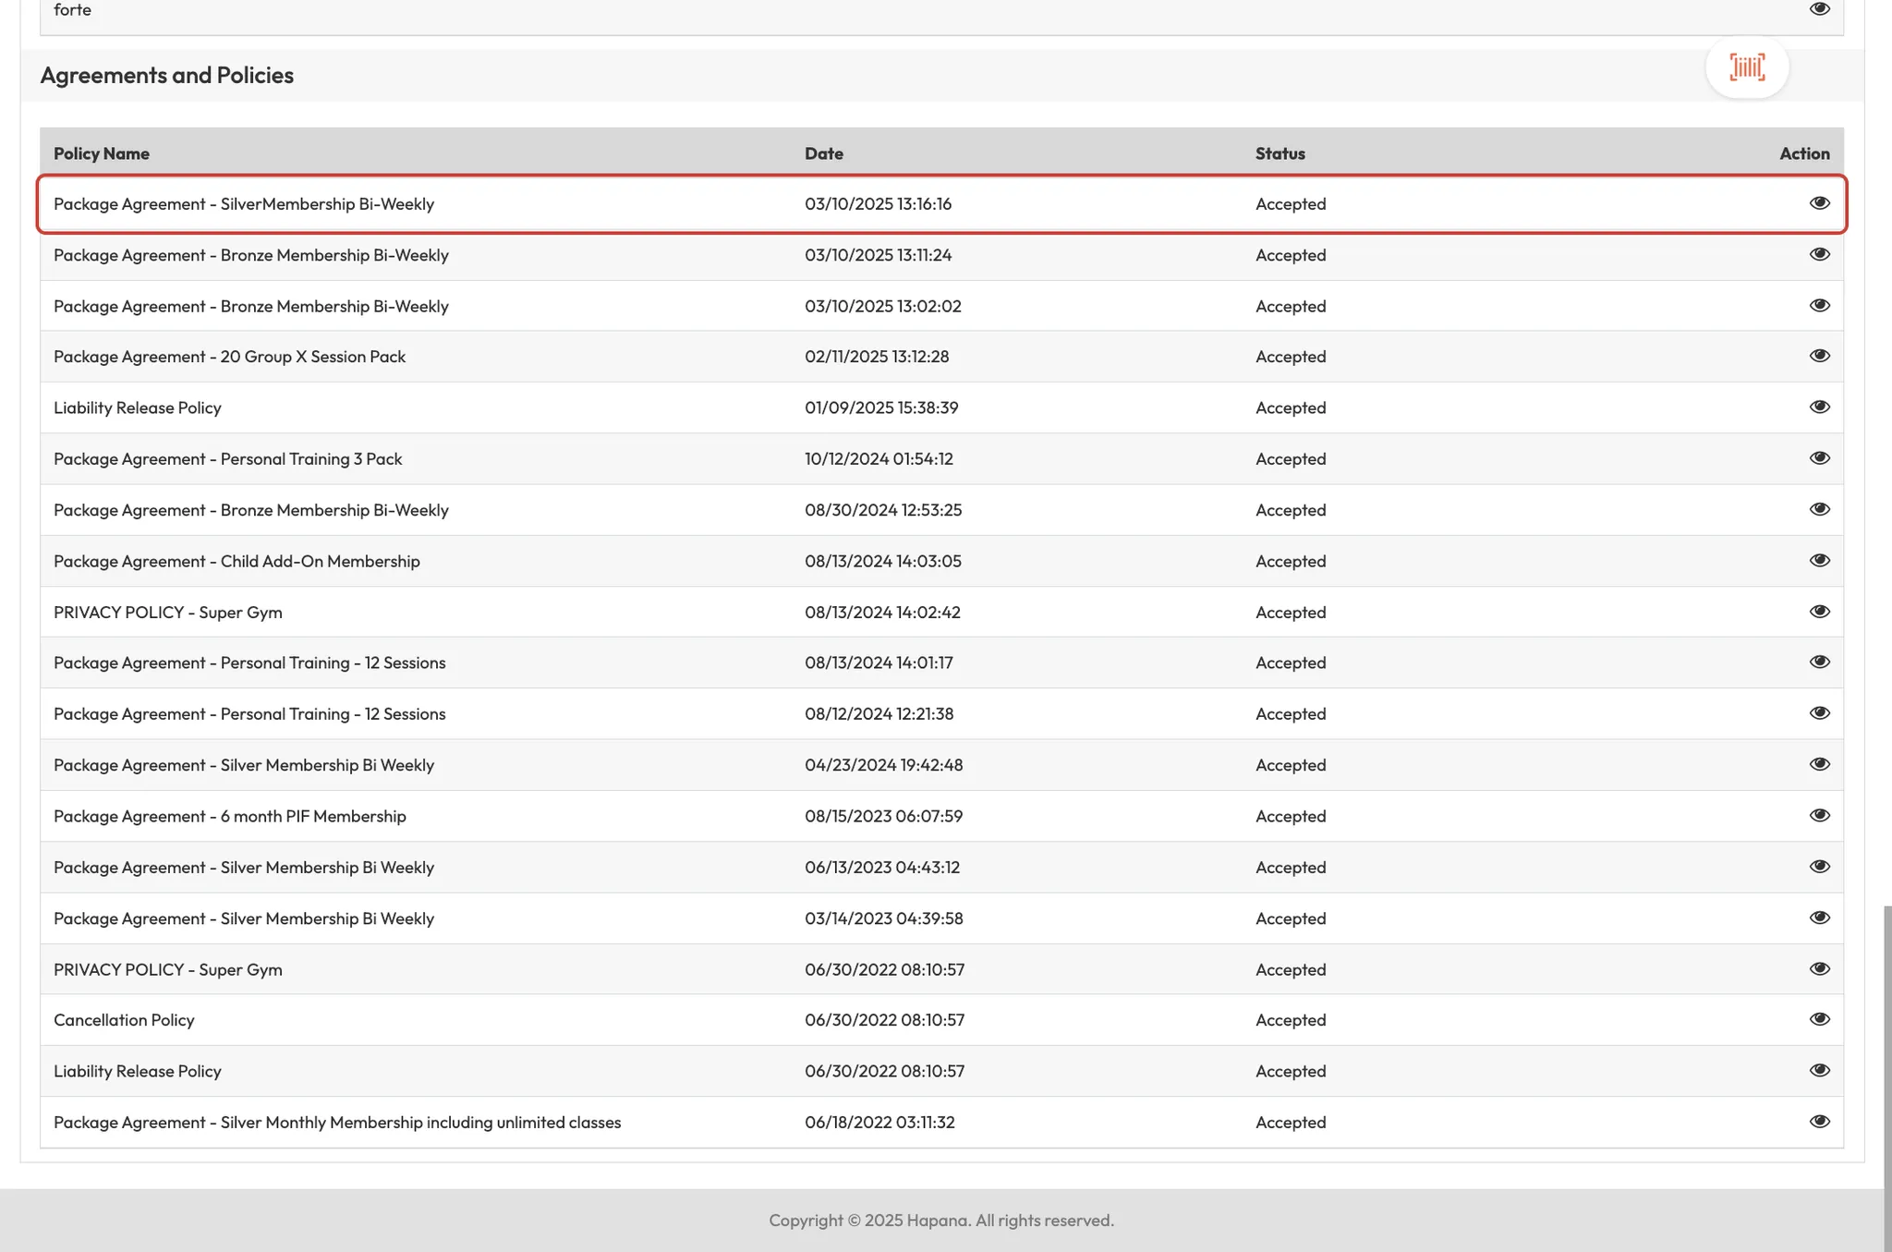Select the Package Agreement SilverMembership Bi-Weekly row text
Screen dimensions: 1892x1252
[244, 204]
